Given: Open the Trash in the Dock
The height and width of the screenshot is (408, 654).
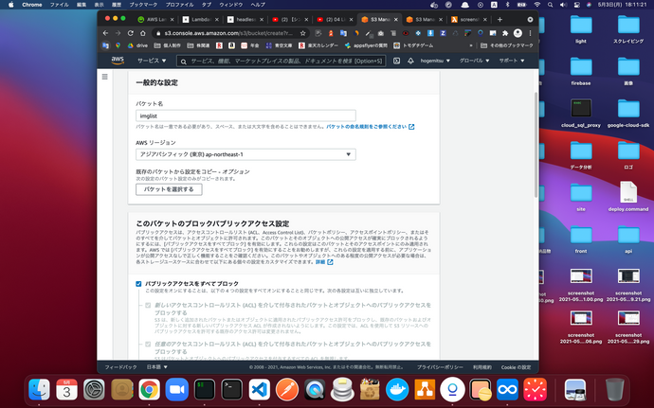Looking at the screenshot, I should [x=615, y=390].
